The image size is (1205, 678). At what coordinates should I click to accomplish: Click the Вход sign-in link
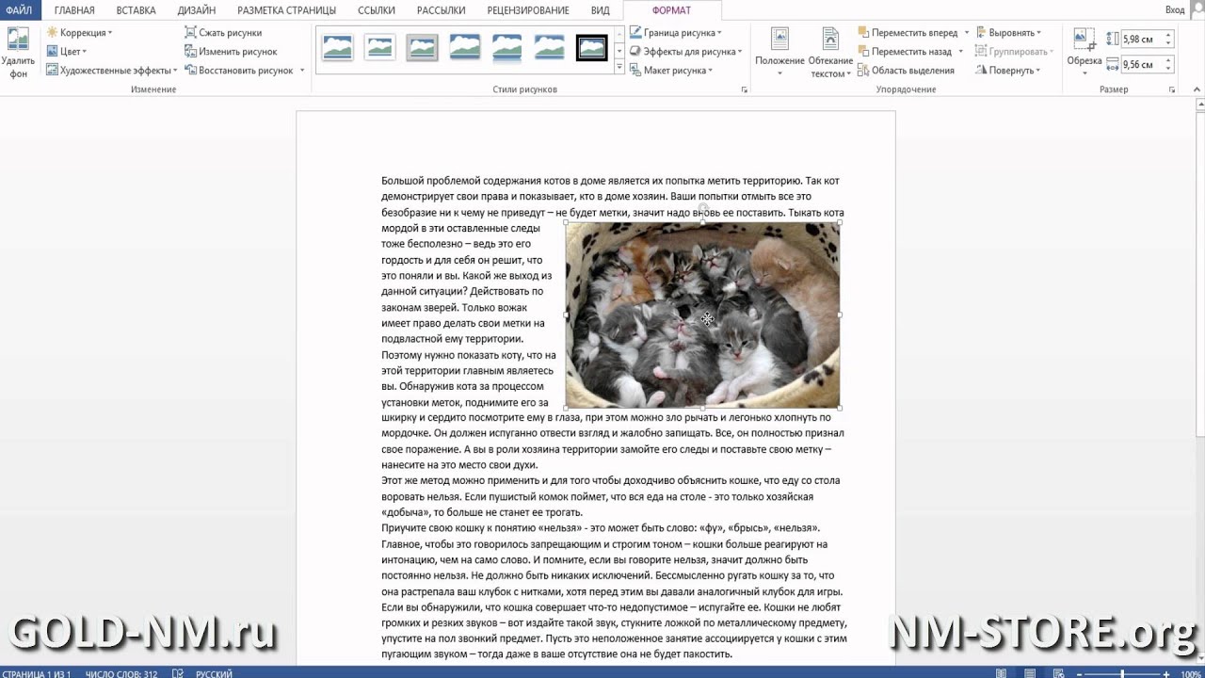tap(1175, 10)
